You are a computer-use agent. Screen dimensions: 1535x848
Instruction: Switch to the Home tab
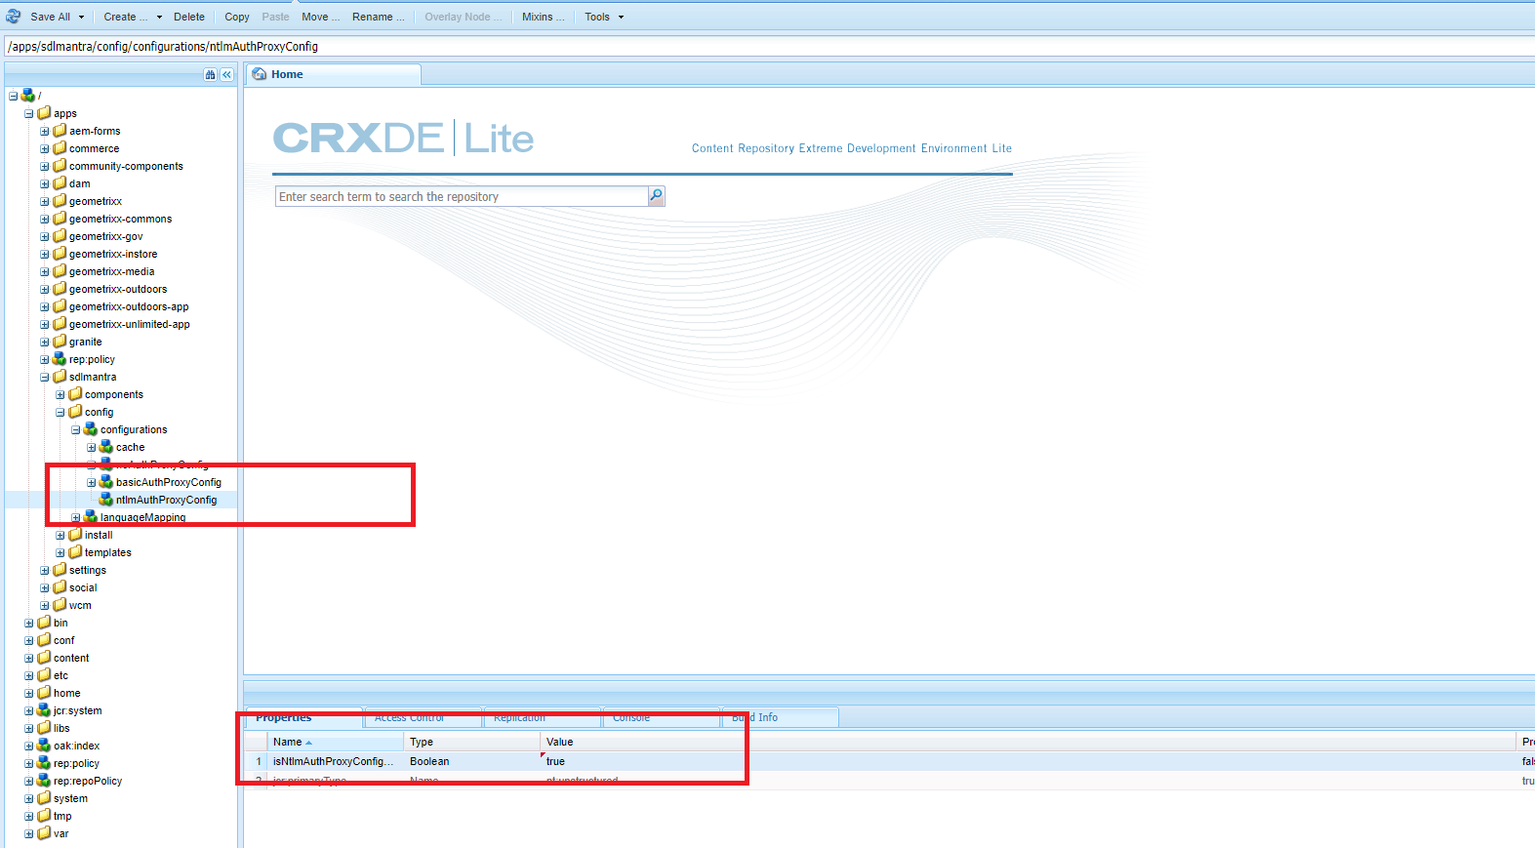287,74
